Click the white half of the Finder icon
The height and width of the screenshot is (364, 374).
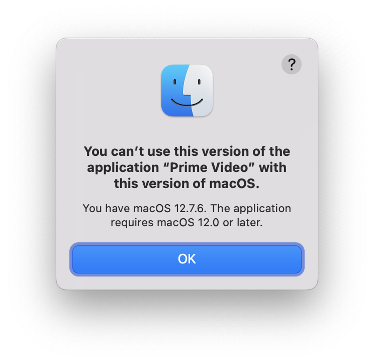pos(201,90)
